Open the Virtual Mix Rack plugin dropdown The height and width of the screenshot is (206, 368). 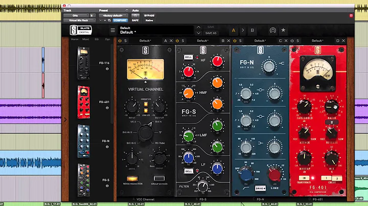[x=79, y=20]
